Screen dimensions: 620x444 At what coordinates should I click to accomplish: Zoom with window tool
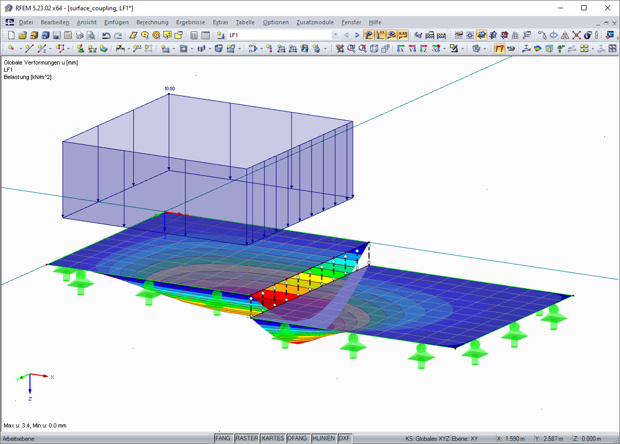click(351, 49)
